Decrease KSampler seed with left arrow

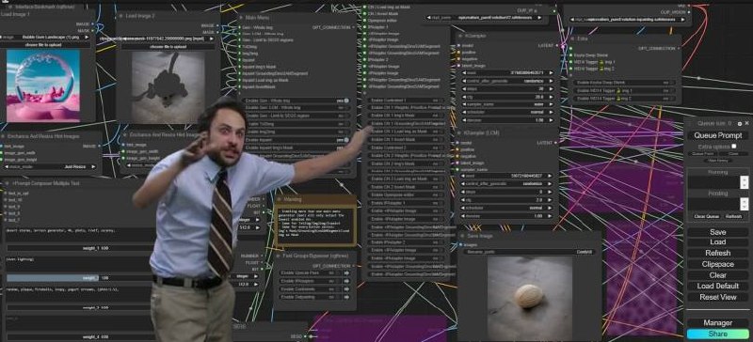[x=464, y=73]
